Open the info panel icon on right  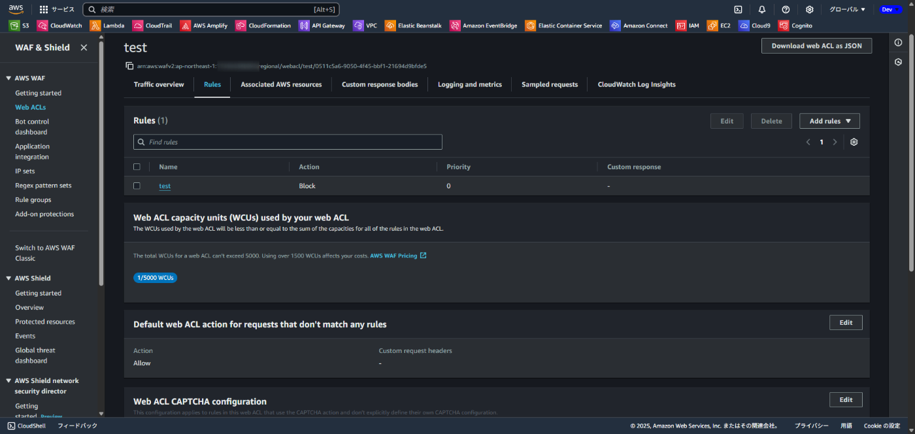899,42
